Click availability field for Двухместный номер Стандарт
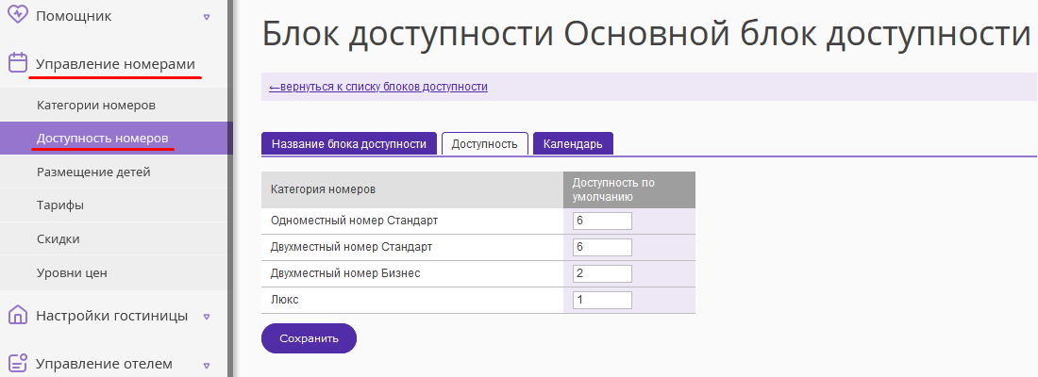Viewport: 1038px width, 377px height. 602,247
